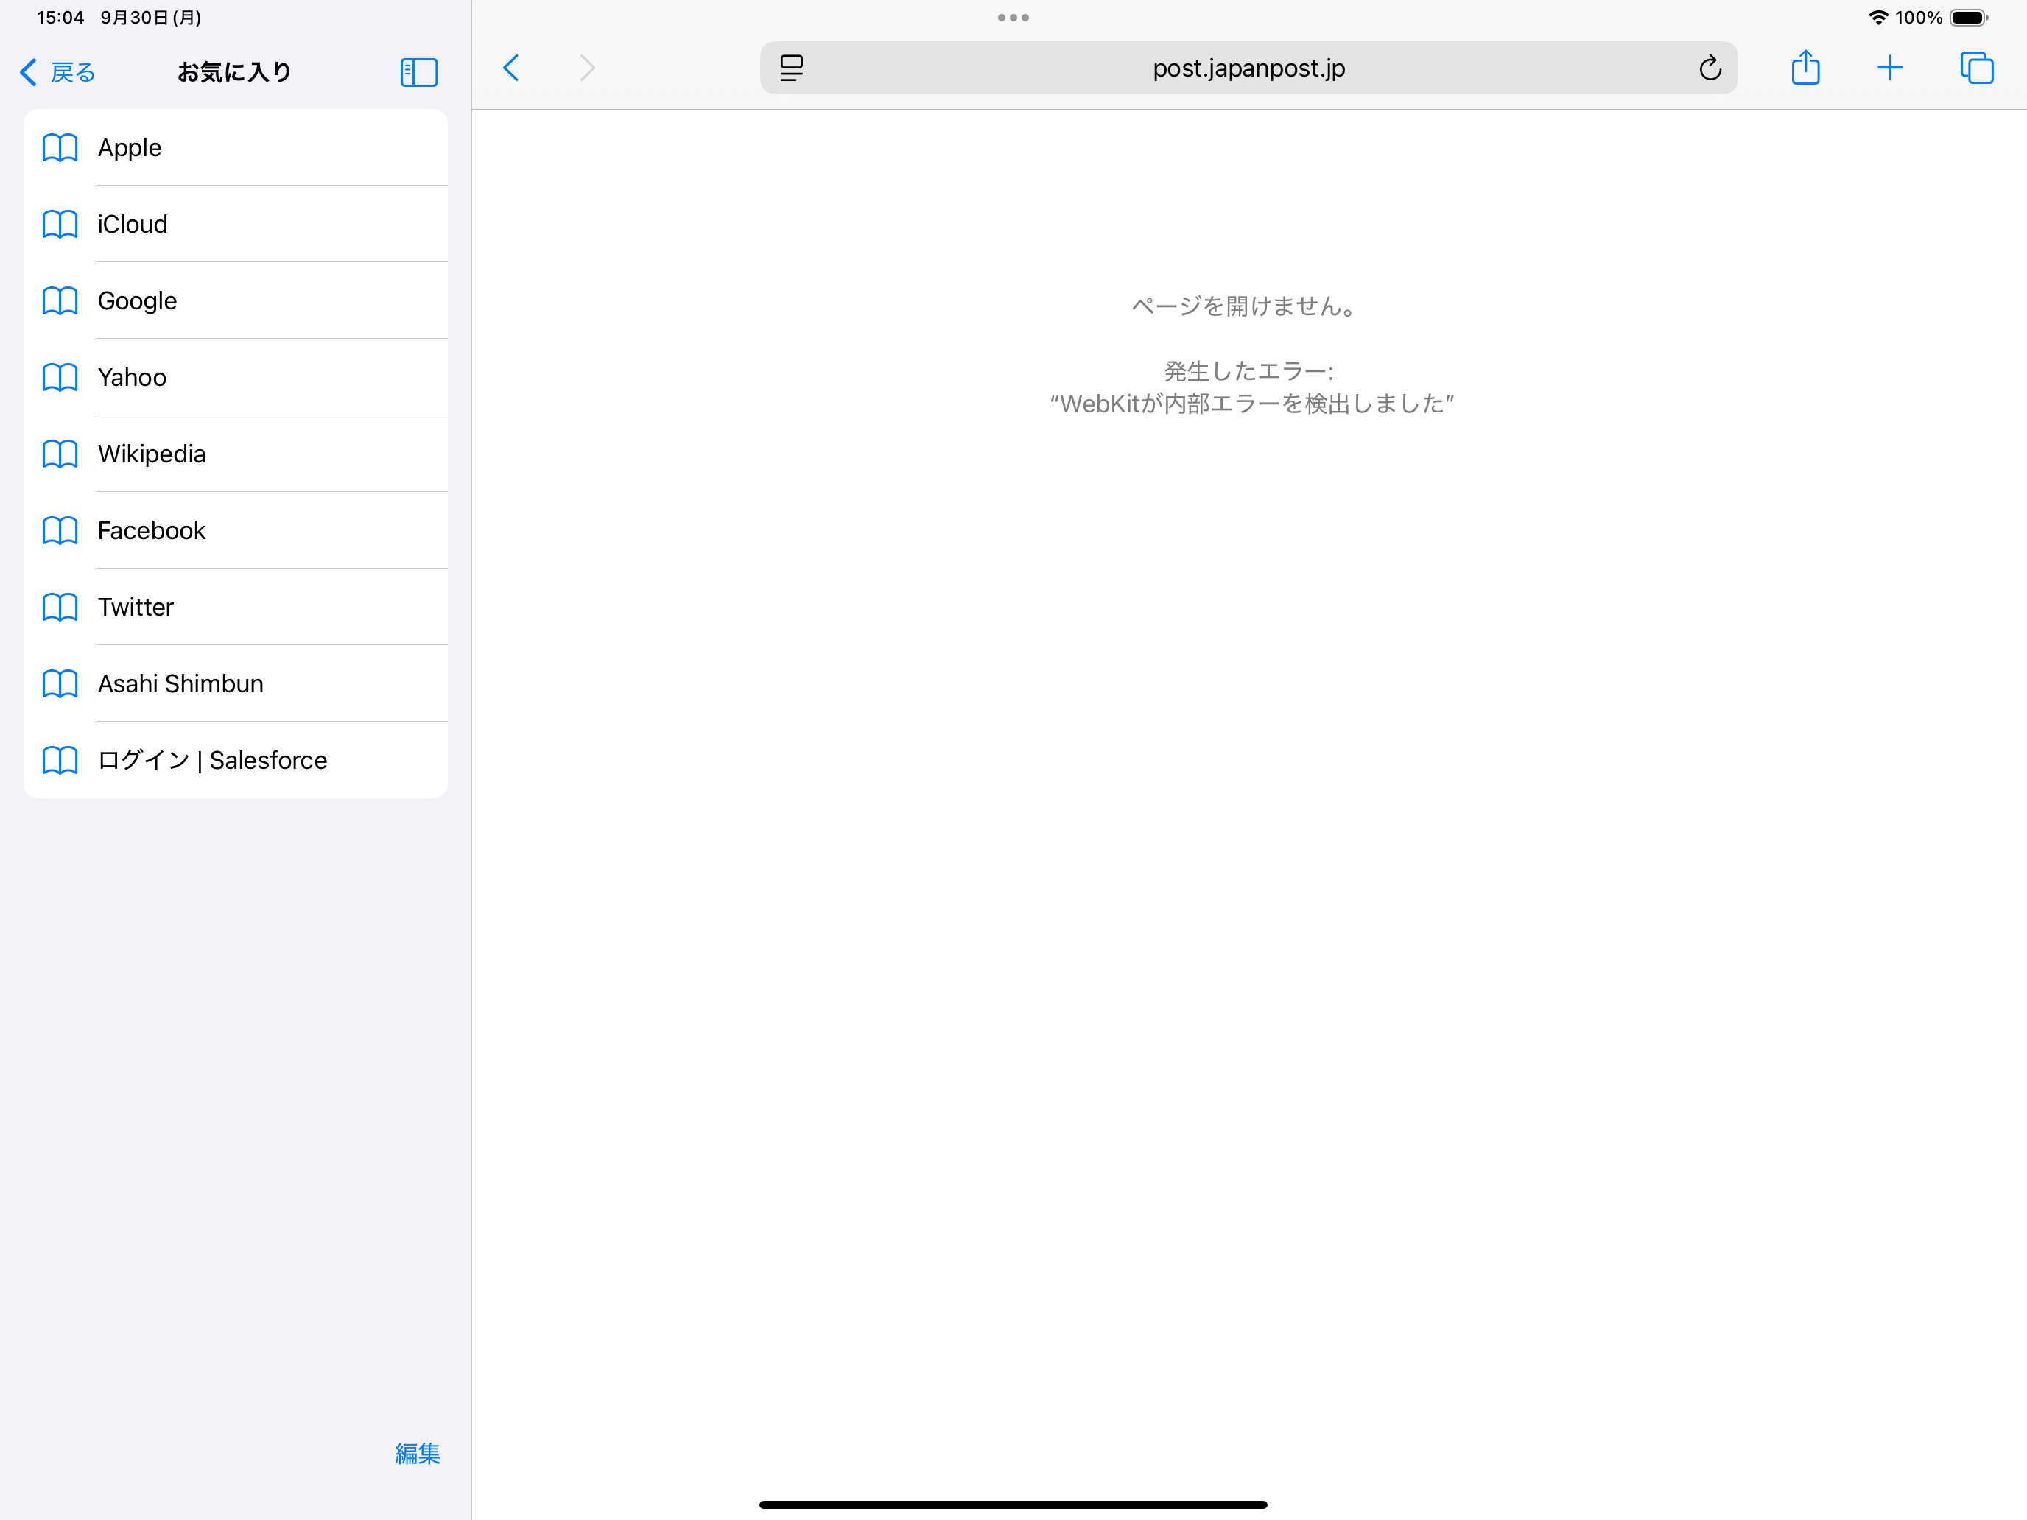The image size is (2027, 1520).
Task: Tap the お気に入り sidebar title
Action: 234,71
